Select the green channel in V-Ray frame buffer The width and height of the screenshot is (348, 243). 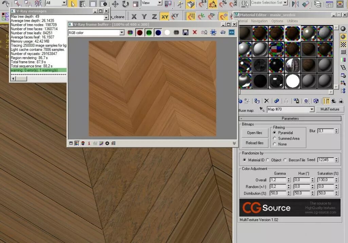(149, 32)
